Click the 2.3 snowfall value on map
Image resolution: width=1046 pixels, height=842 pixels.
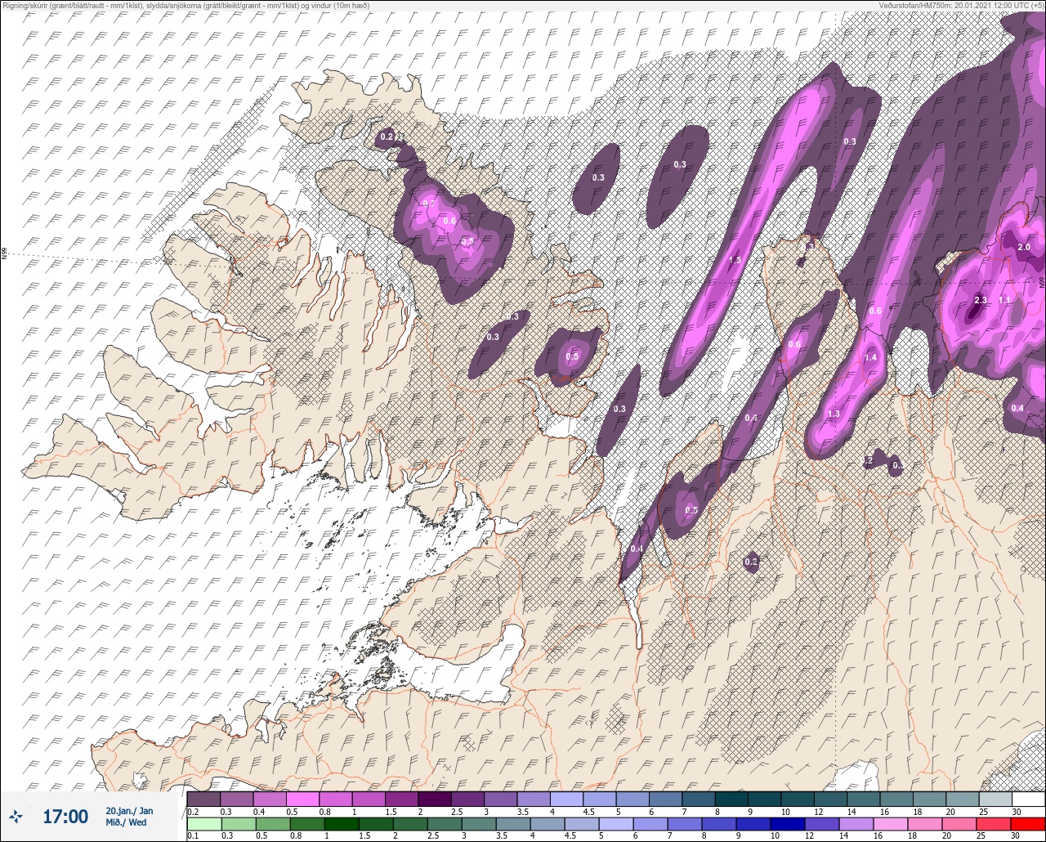pyautogui.click(x=981, y=301)
